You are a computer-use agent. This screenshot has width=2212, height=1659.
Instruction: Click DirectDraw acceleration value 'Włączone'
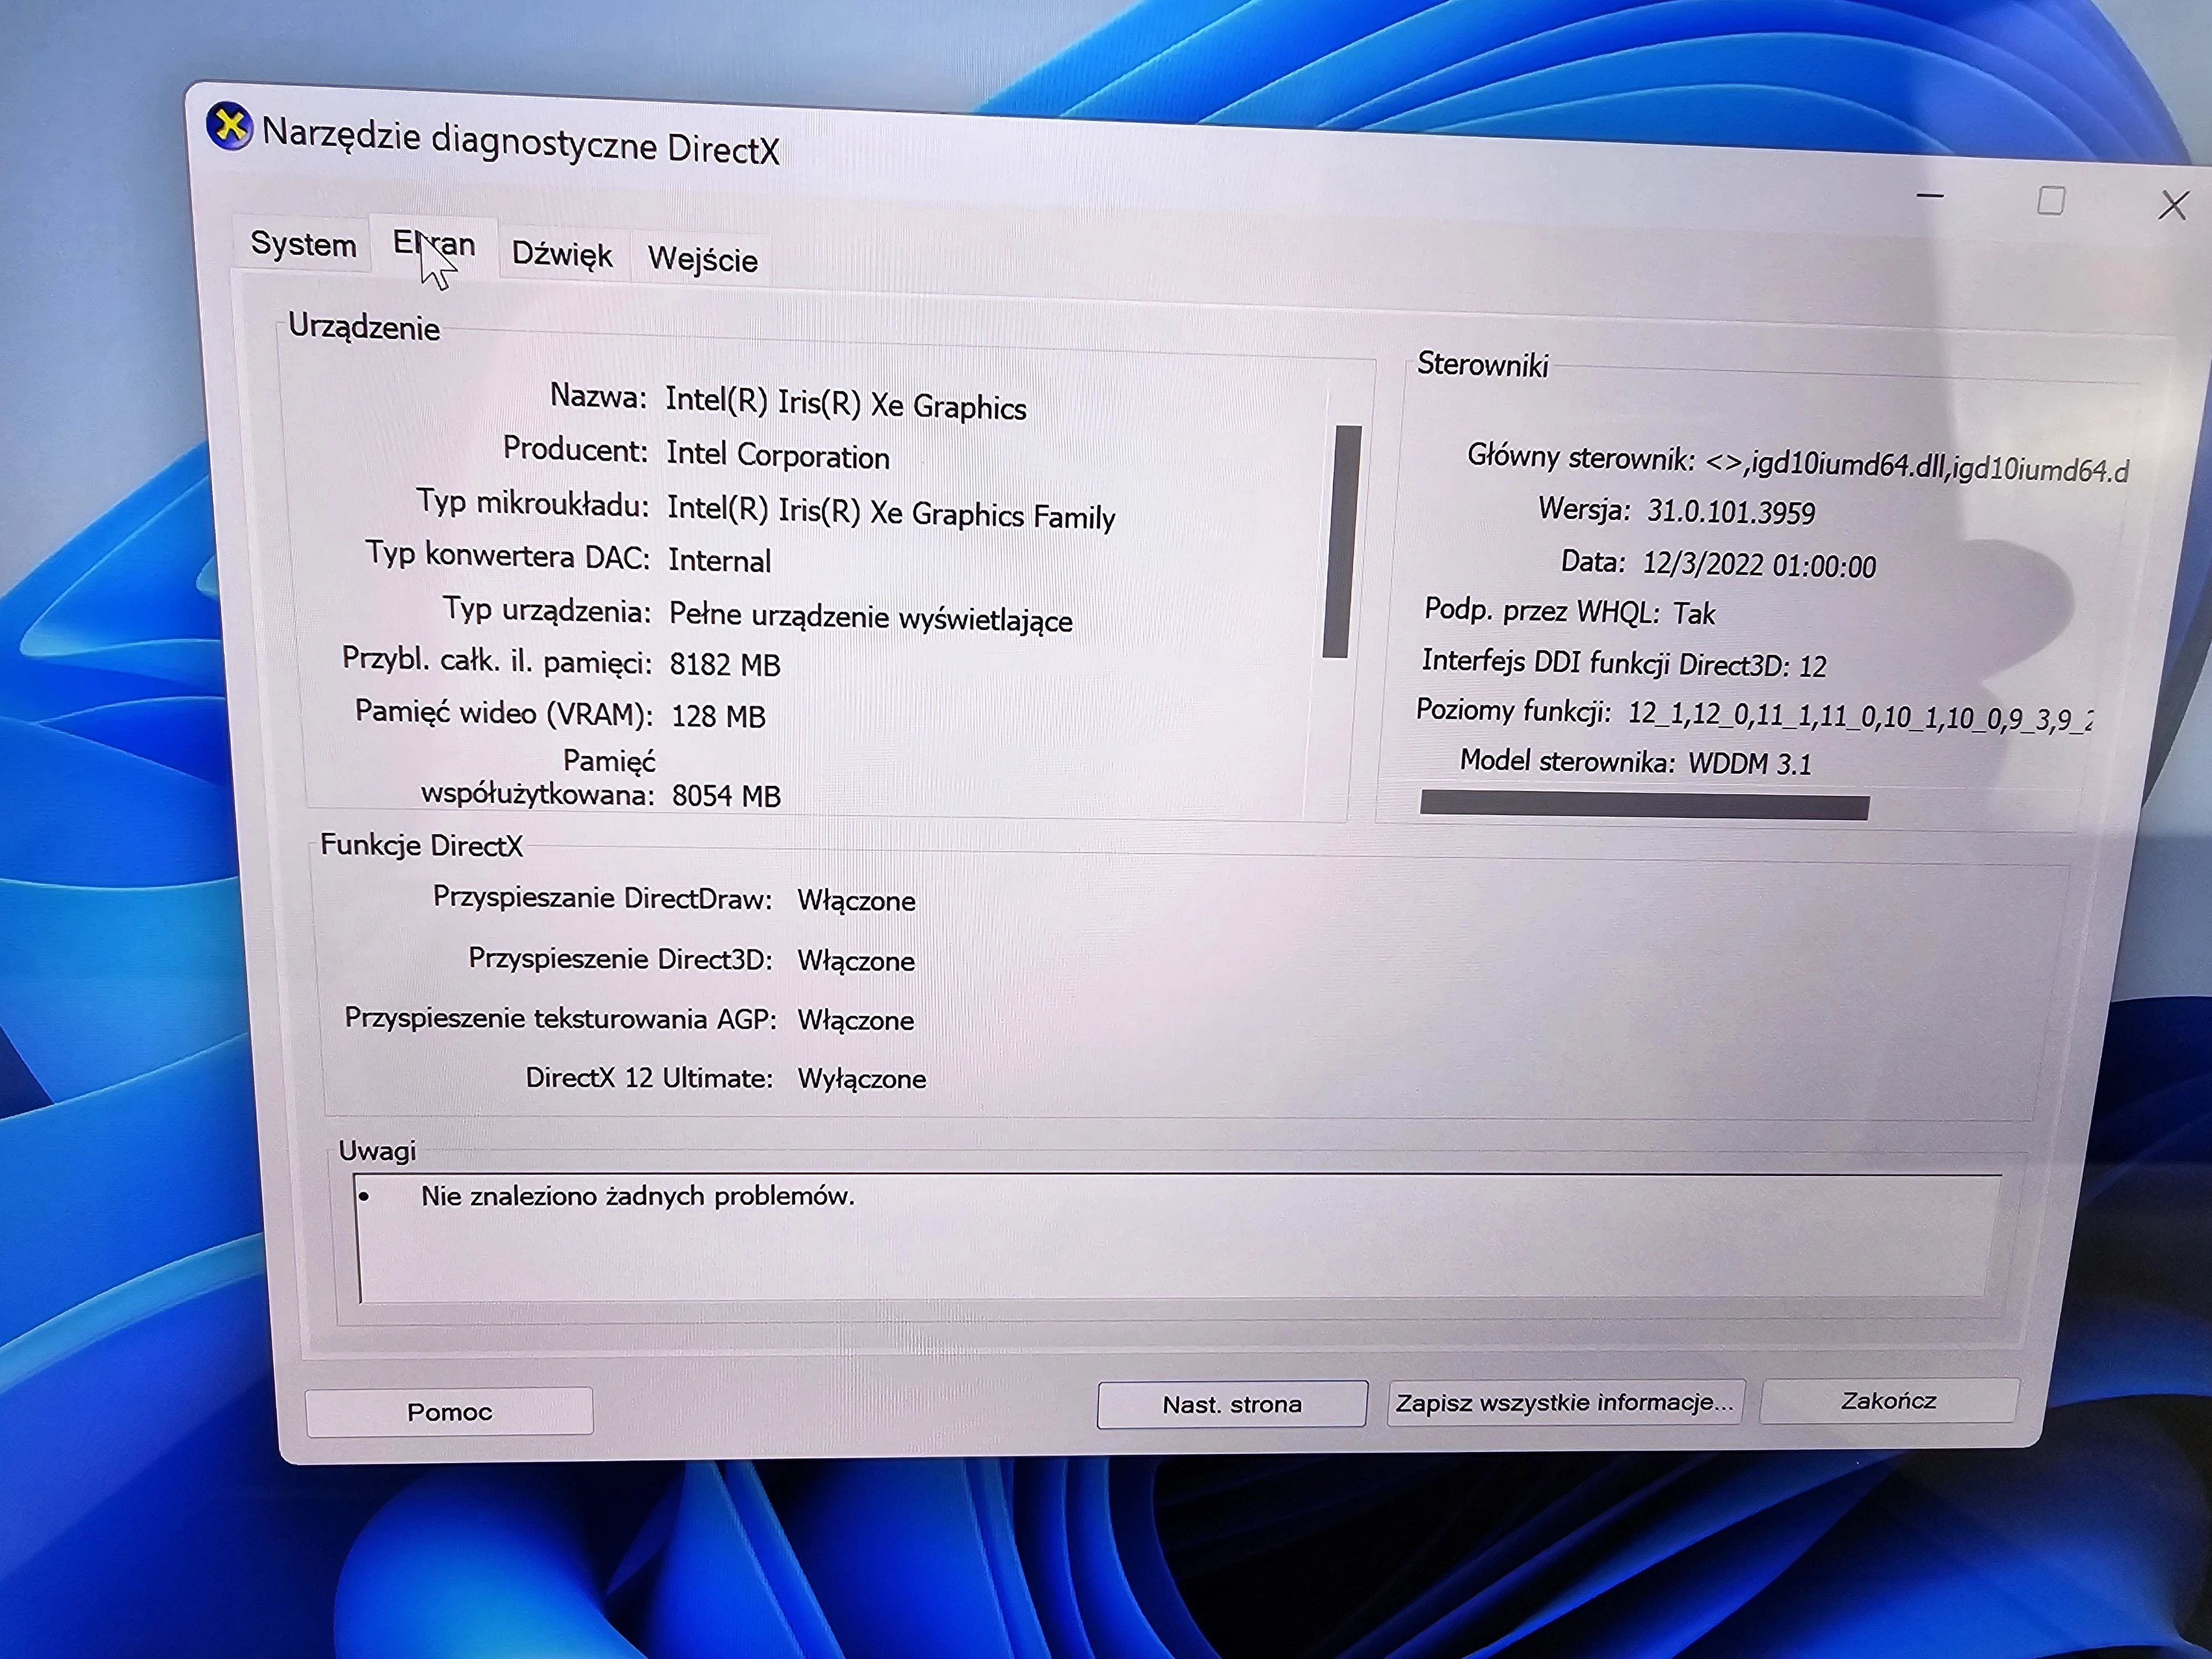pyautogui.click(x=856, y=901)
